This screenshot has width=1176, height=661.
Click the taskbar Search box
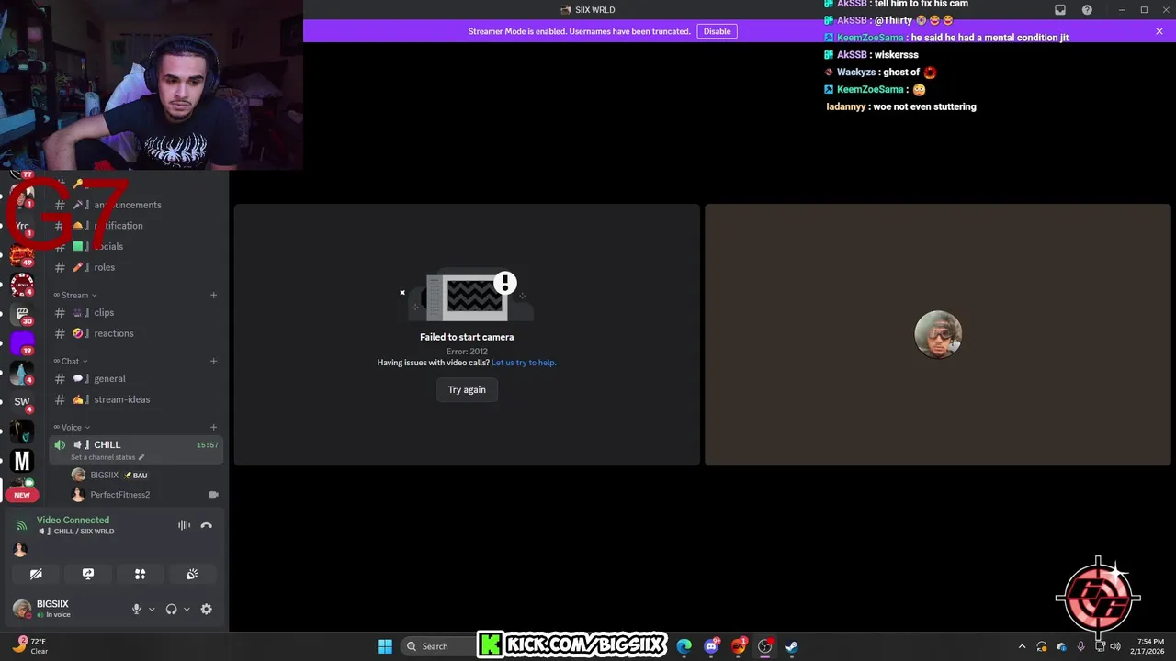tap(437, 646)
